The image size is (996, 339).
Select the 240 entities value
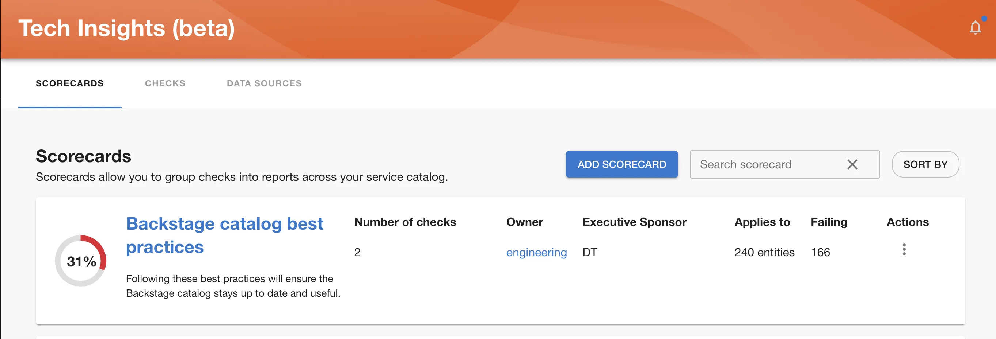764,252
